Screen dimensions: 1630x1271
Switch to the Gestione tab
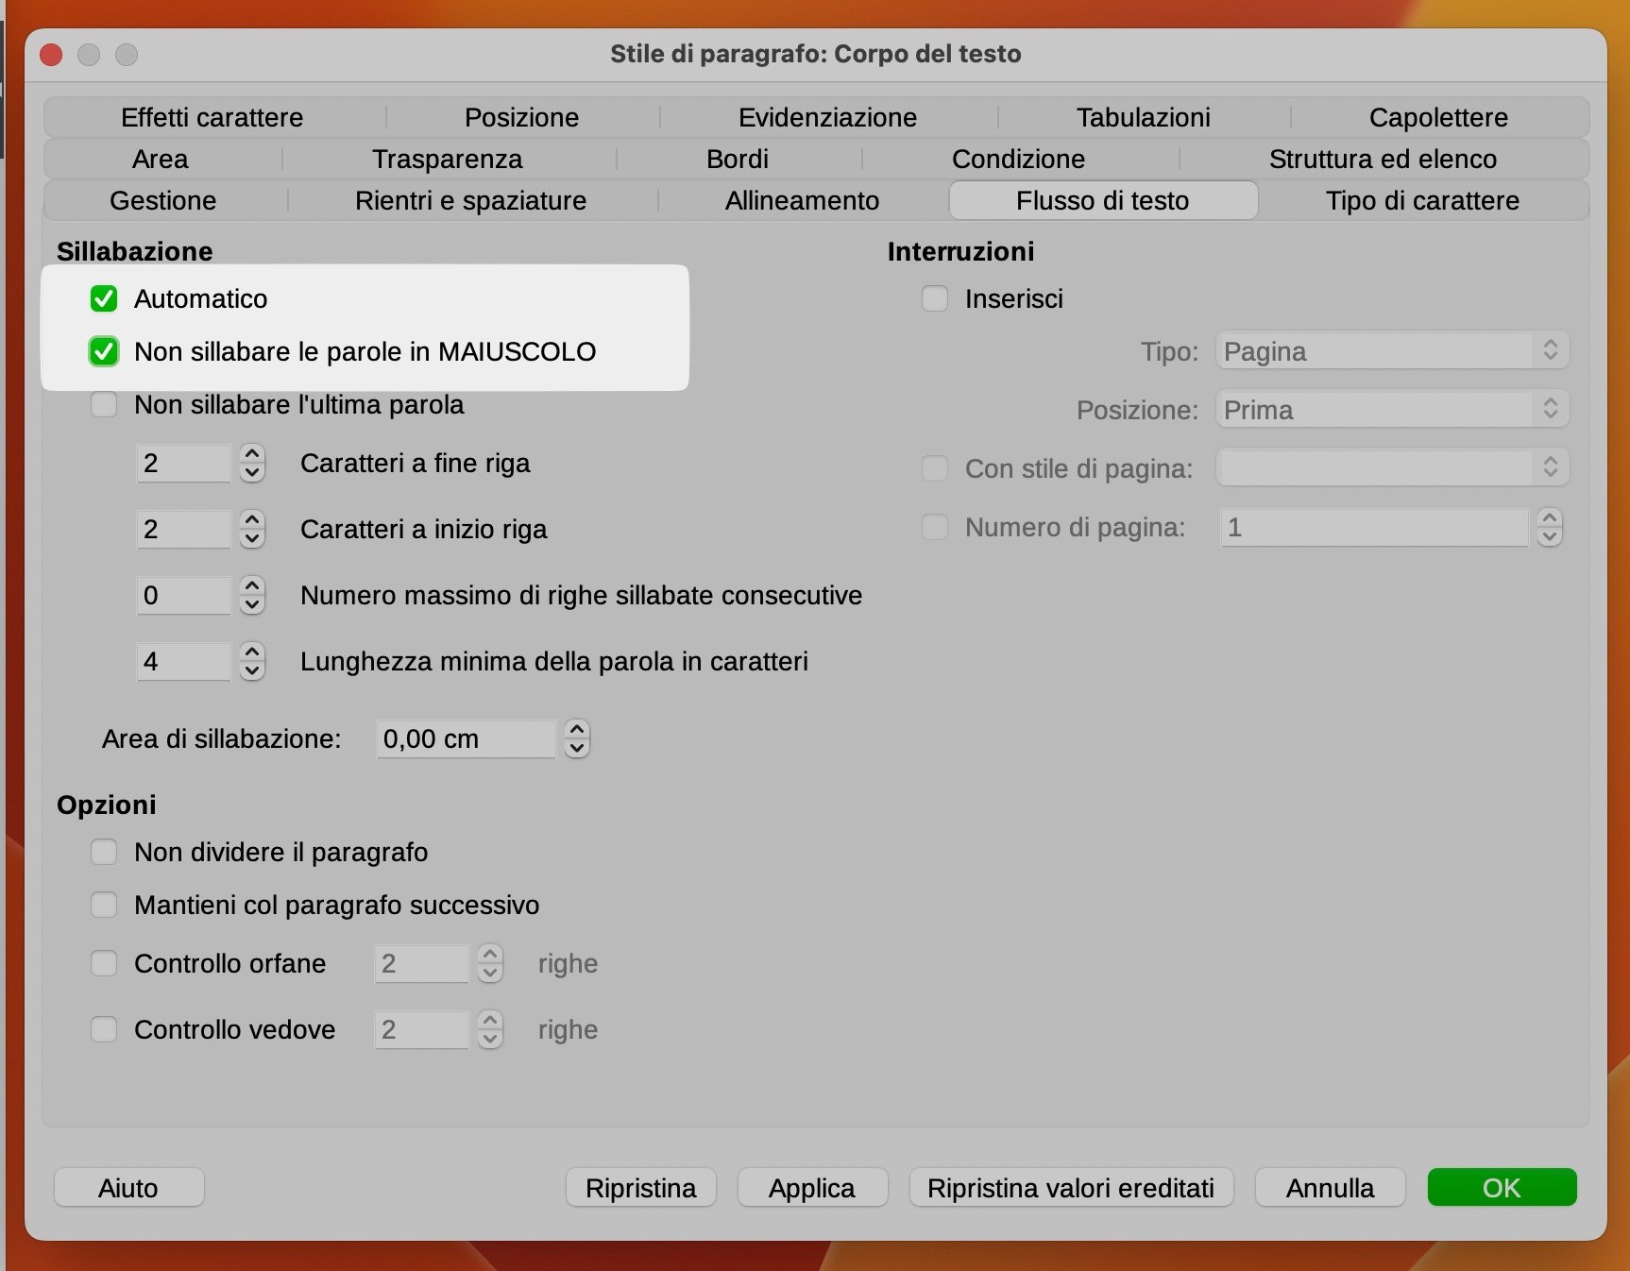tap(163, 200)
